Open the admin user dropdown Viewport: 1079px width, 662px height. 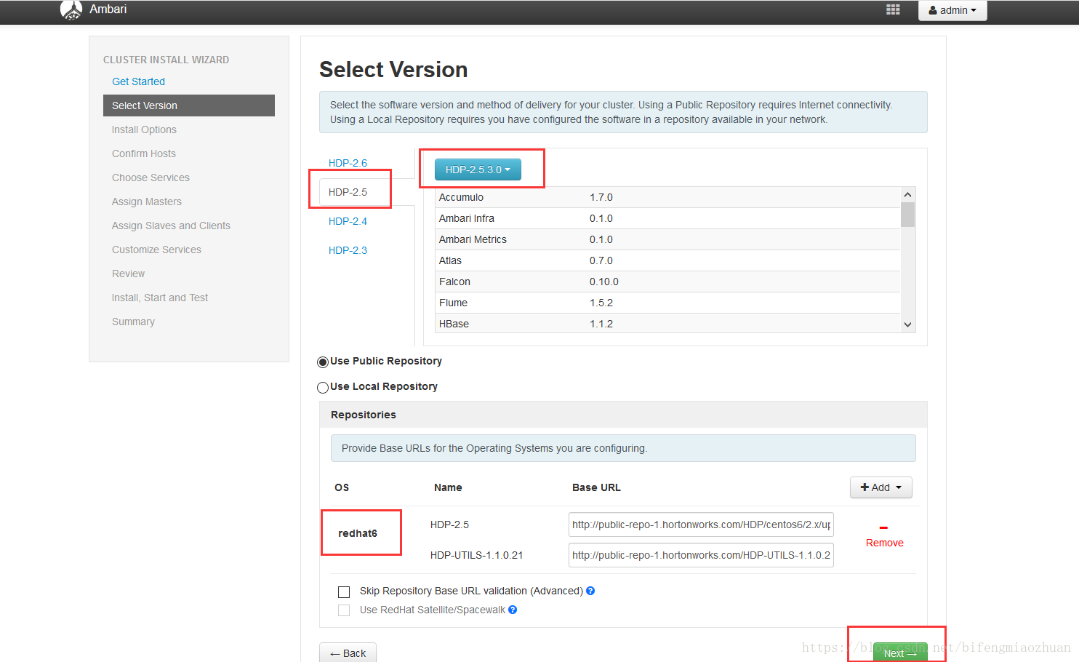point(952,10)
